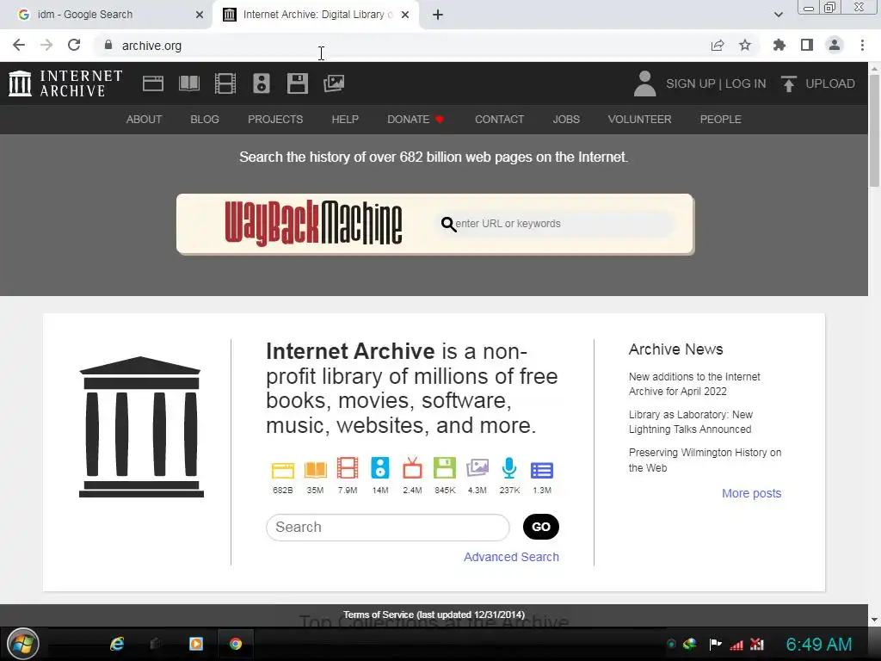Open the CONTACT menu item
The image size is (881, 661).
pyautogui.click(x=500, y=119)
